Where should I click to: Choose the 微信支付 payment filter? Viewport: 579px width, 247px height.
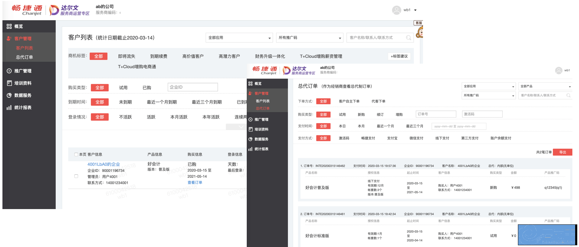[416, 138]
